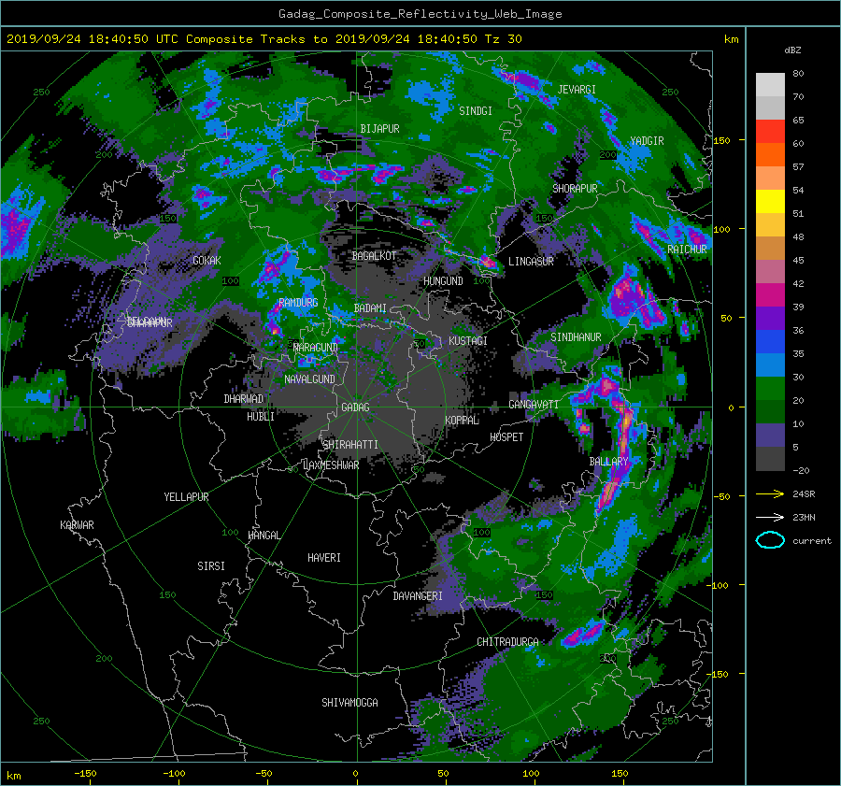Viewport: 841px width, 786px height.
Task: Click the BAGALKOT city label
Action: click(374, 256)
